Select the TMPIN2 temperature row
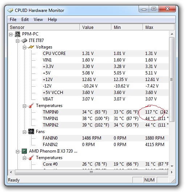185x192 pixels. coord(105,125)
